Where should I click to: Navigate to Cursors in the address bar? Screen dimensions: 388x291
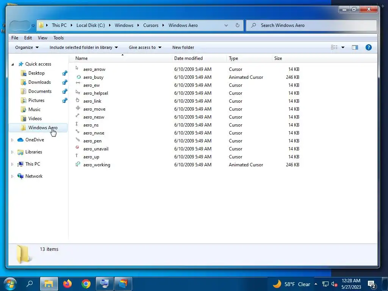point(151,25)
